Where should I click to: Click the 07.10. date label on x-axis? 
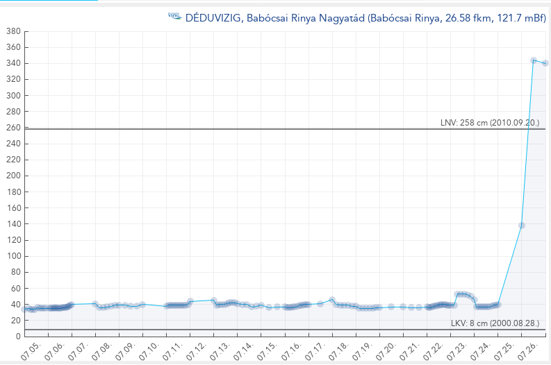pos(150,349)
